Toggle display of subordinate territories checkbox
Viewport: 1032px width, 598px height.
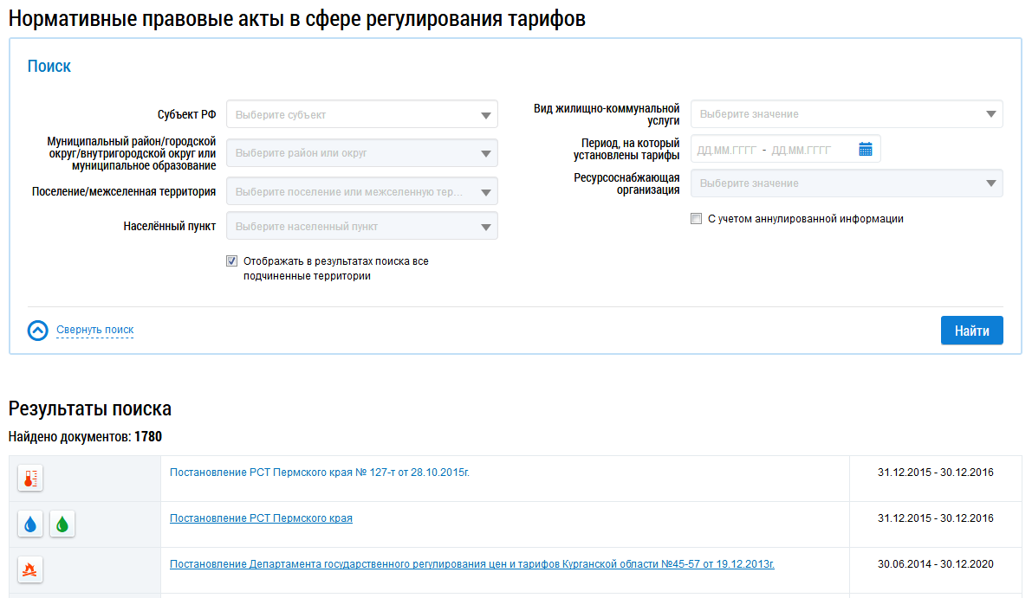click(231, 260)
